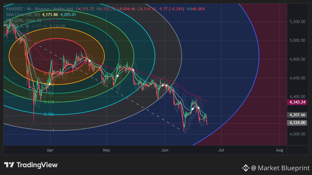Viewport: 312px width, 175px height.
Task: Click the Jul label on time axis
Action: [x=221, y=150]
